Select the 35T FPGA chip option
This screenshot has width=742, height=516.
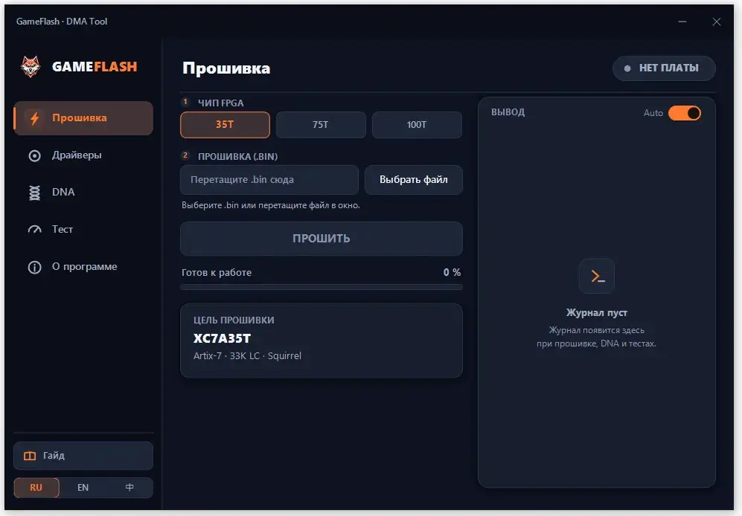(226, 125)
